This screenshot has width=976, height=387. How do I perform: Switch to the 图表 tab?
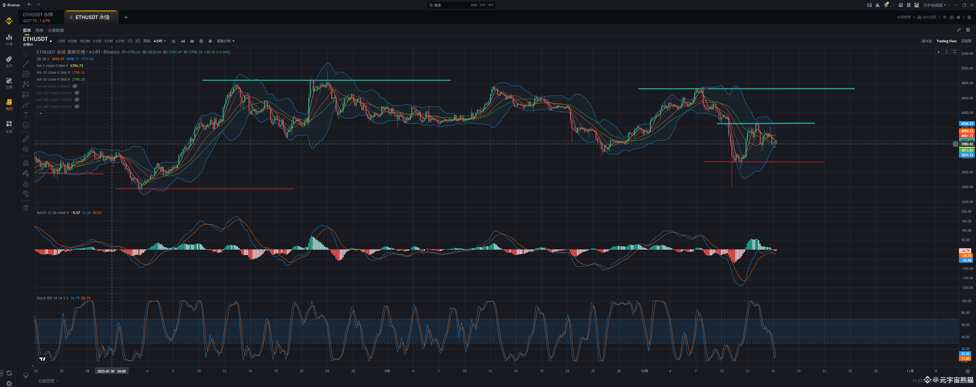(27, 30)
